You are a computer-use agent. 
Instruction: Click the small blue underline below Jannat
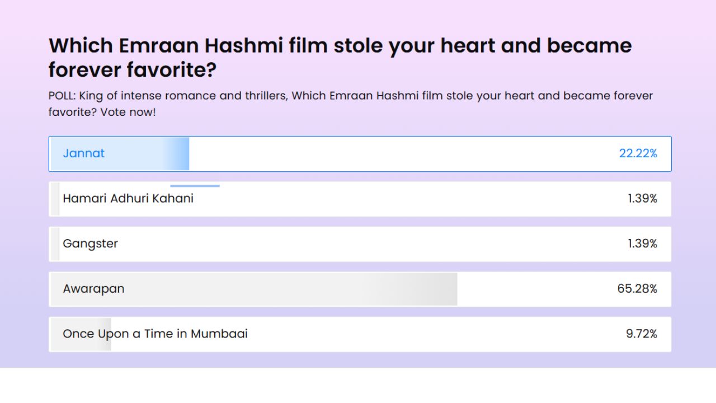(x=195, y=186)
